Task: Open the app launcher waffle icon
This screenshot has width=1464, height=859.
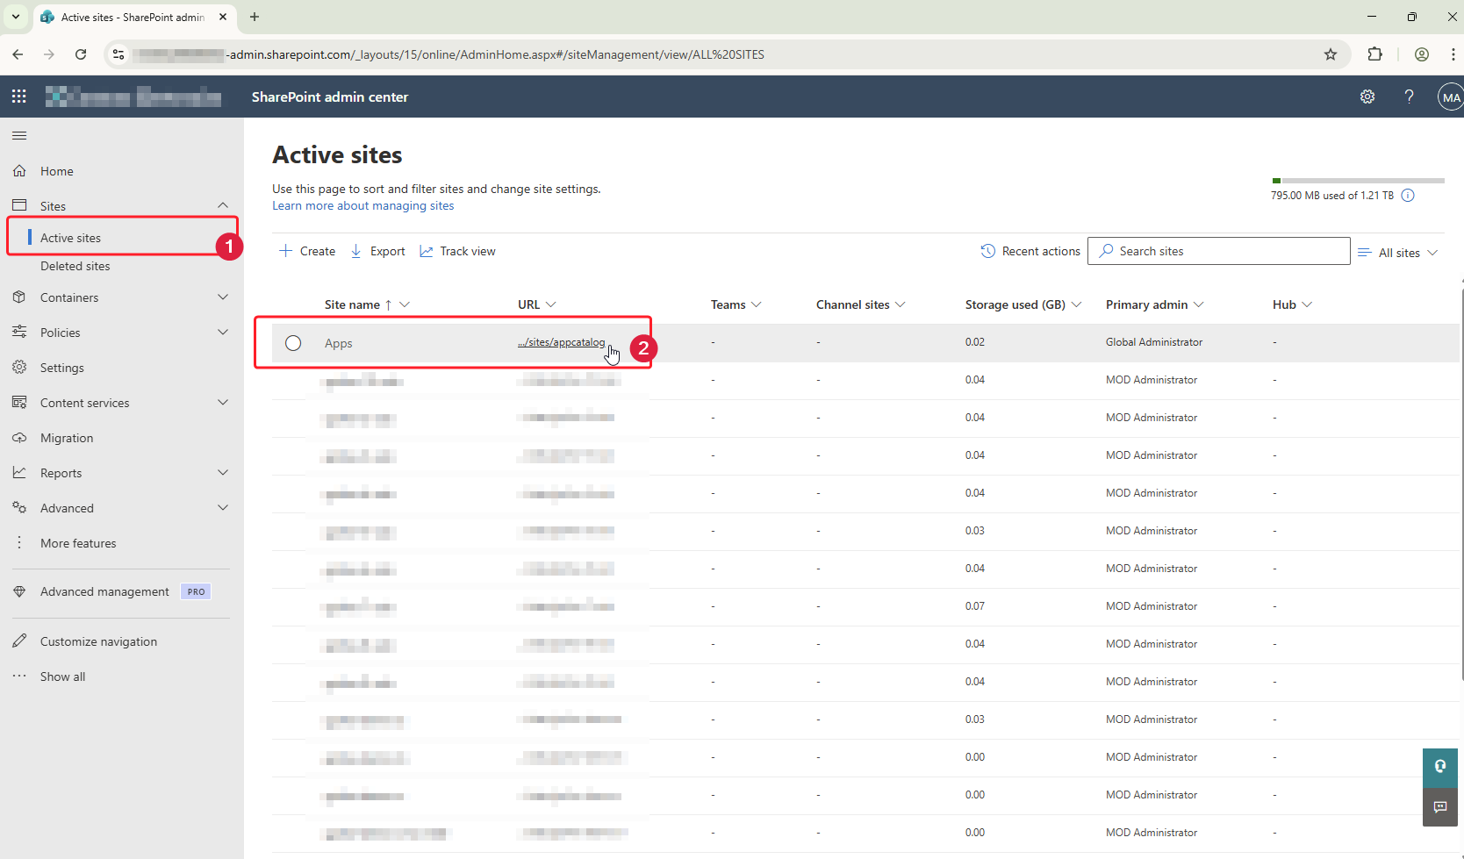Action: (x=19, y=97)
